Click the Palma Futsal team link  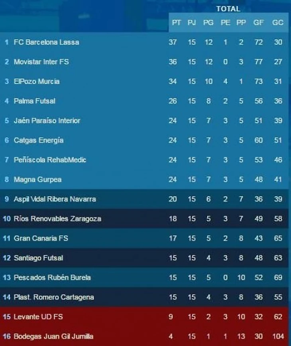tap(34, 101)
